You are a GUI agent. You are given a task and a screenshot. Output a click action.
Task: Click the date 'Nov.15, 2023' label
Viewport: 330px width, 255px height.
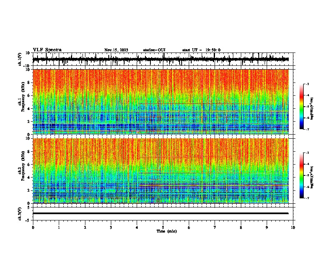tap(116, 50)
